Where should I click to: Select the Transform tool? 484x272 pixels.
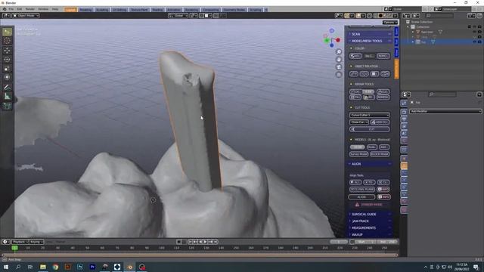[7, 77]
